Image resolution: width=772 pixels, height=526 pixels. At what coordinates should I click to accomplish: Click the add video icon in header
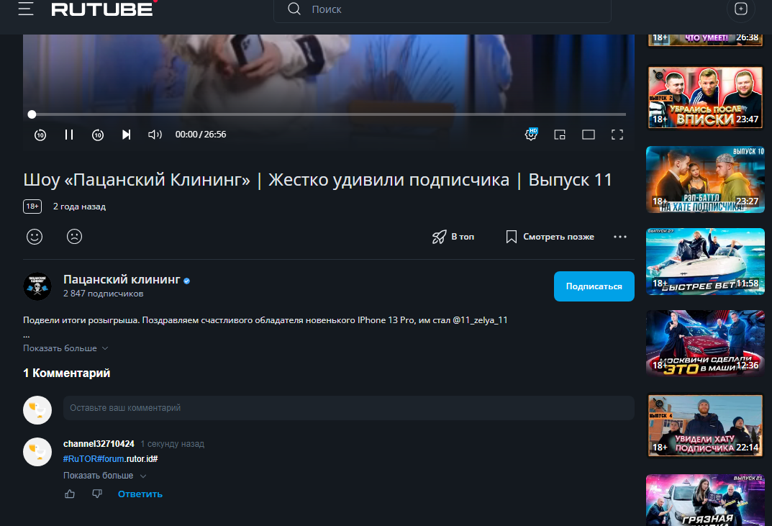click(x=740, y=9)
